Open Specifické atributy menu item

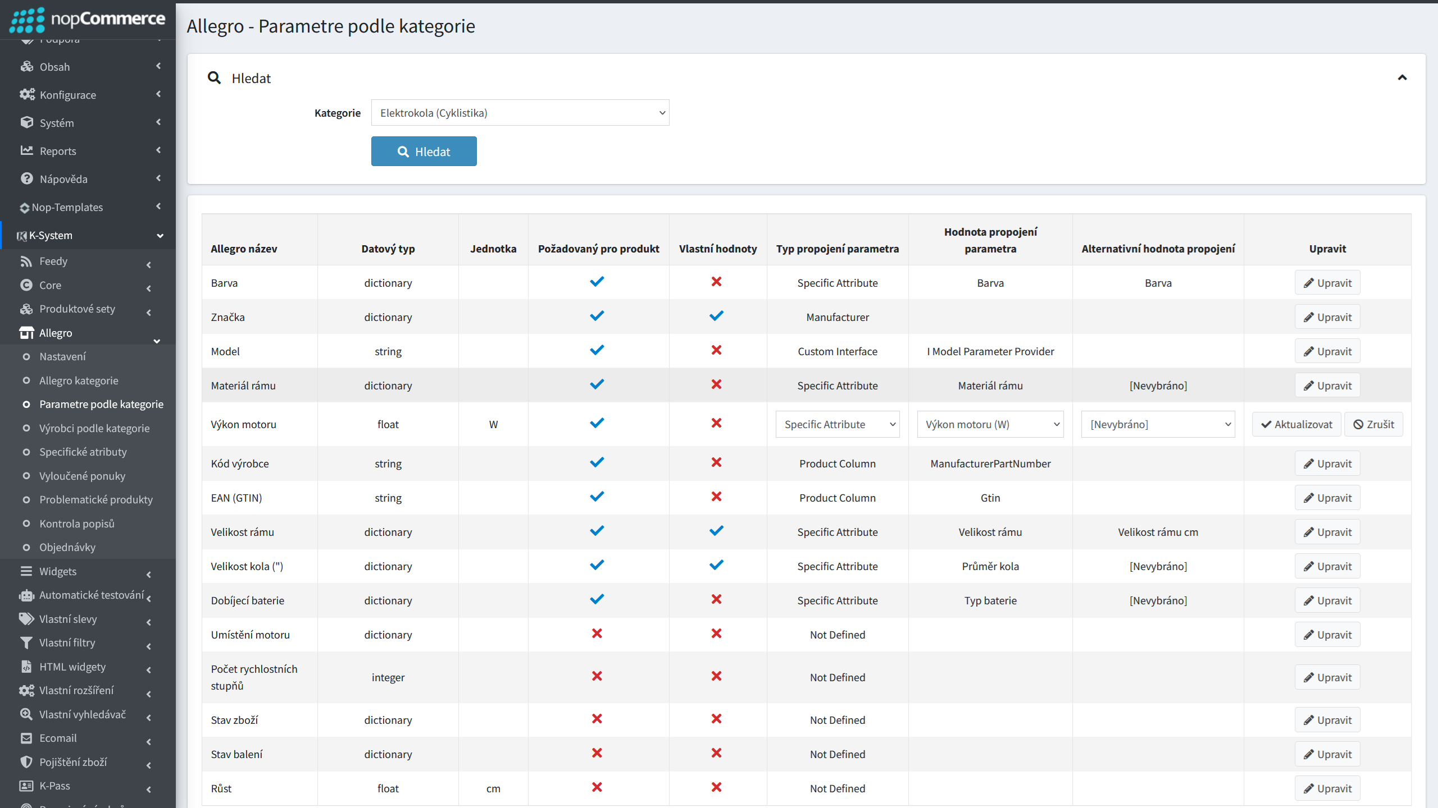[83, 452]
